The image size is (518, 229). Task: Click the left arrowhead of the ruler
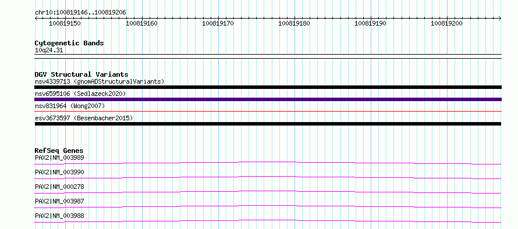click(36, 19)
